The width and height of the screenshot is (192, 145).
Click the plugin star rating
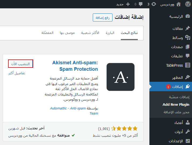(x=124, y=129)
